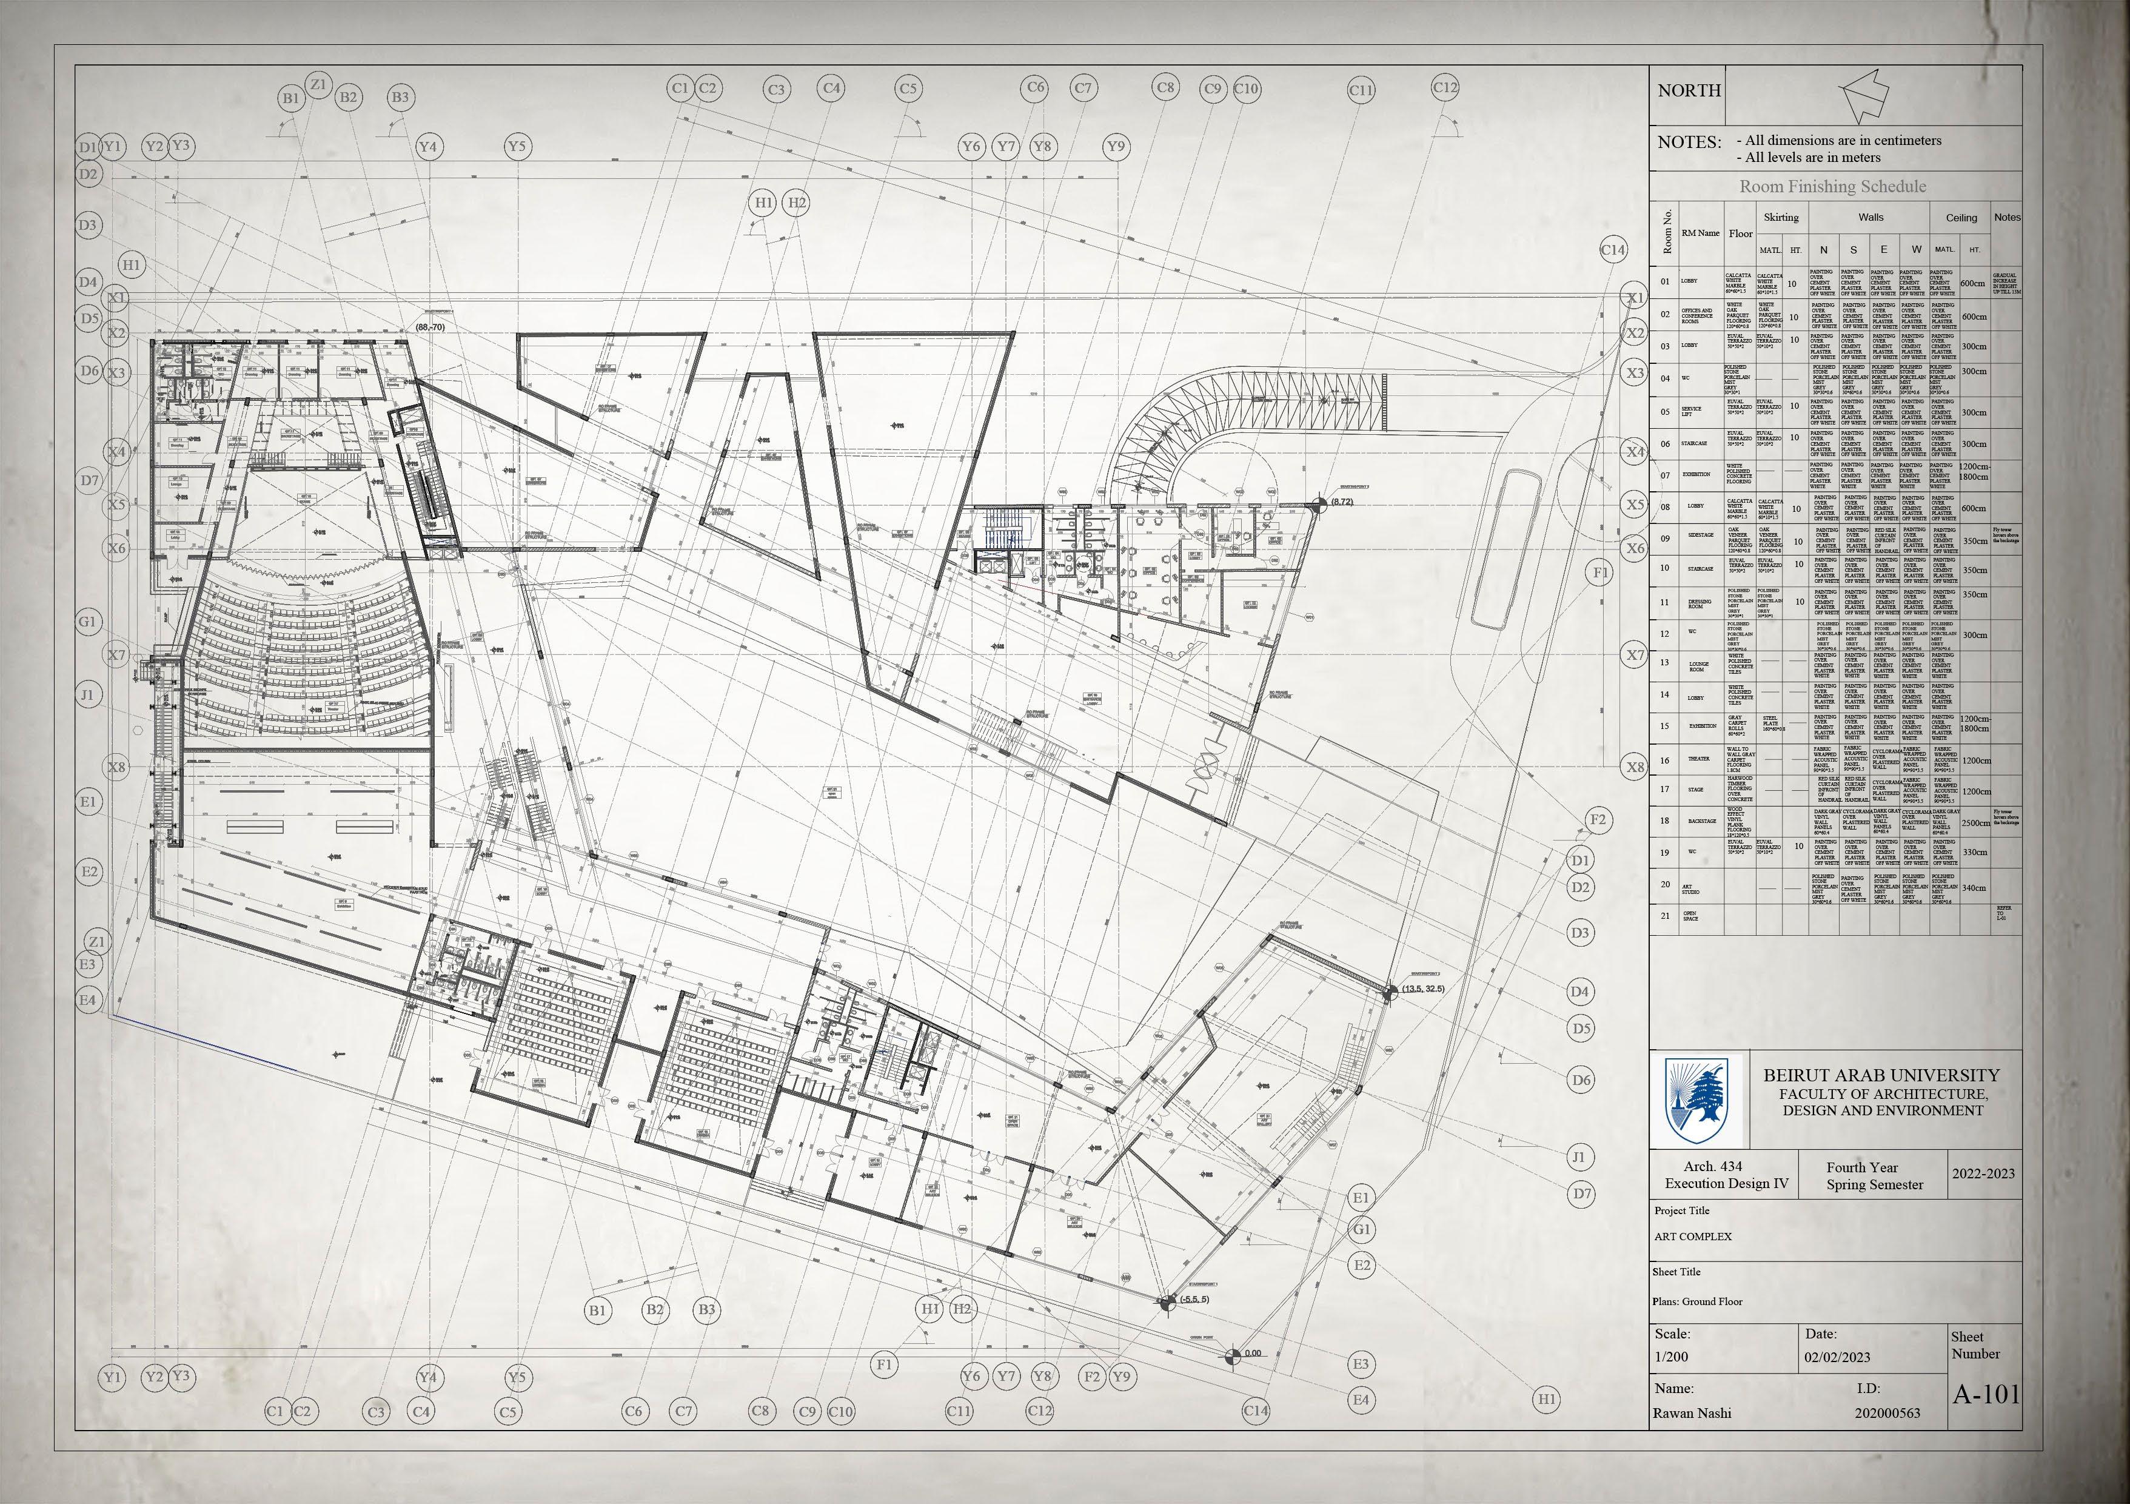2130x1504 pixels.
Task: Click the ART COMPLEX project title
Action: tap(1692, 1237)
